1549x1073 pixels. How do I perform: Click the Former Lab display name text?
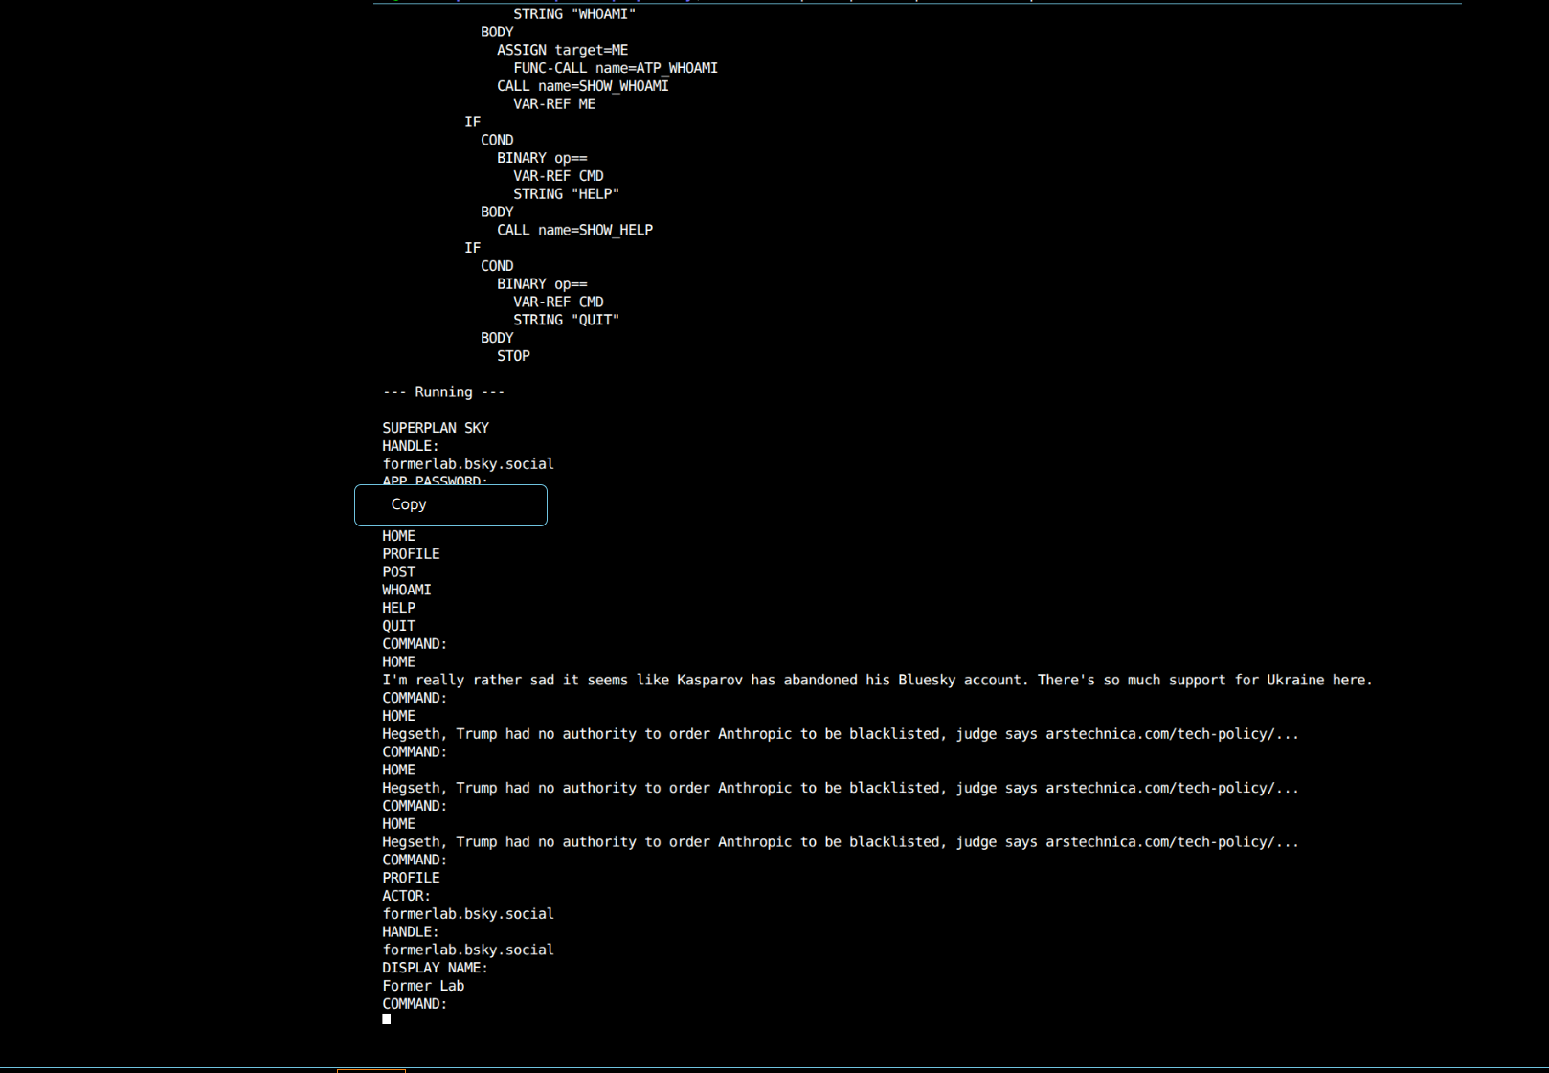coord(422,985)
